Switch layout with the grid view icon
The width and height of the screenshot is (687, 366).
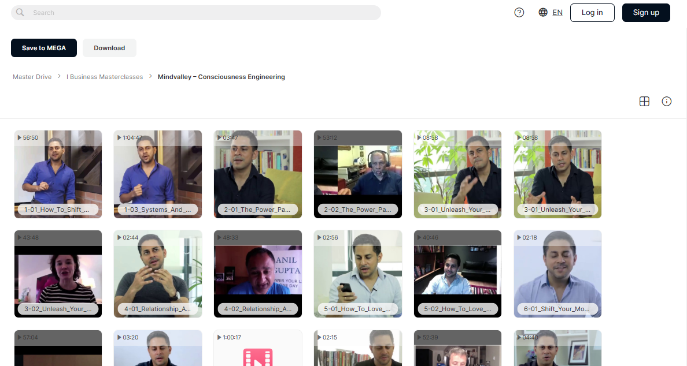[644, 102]
